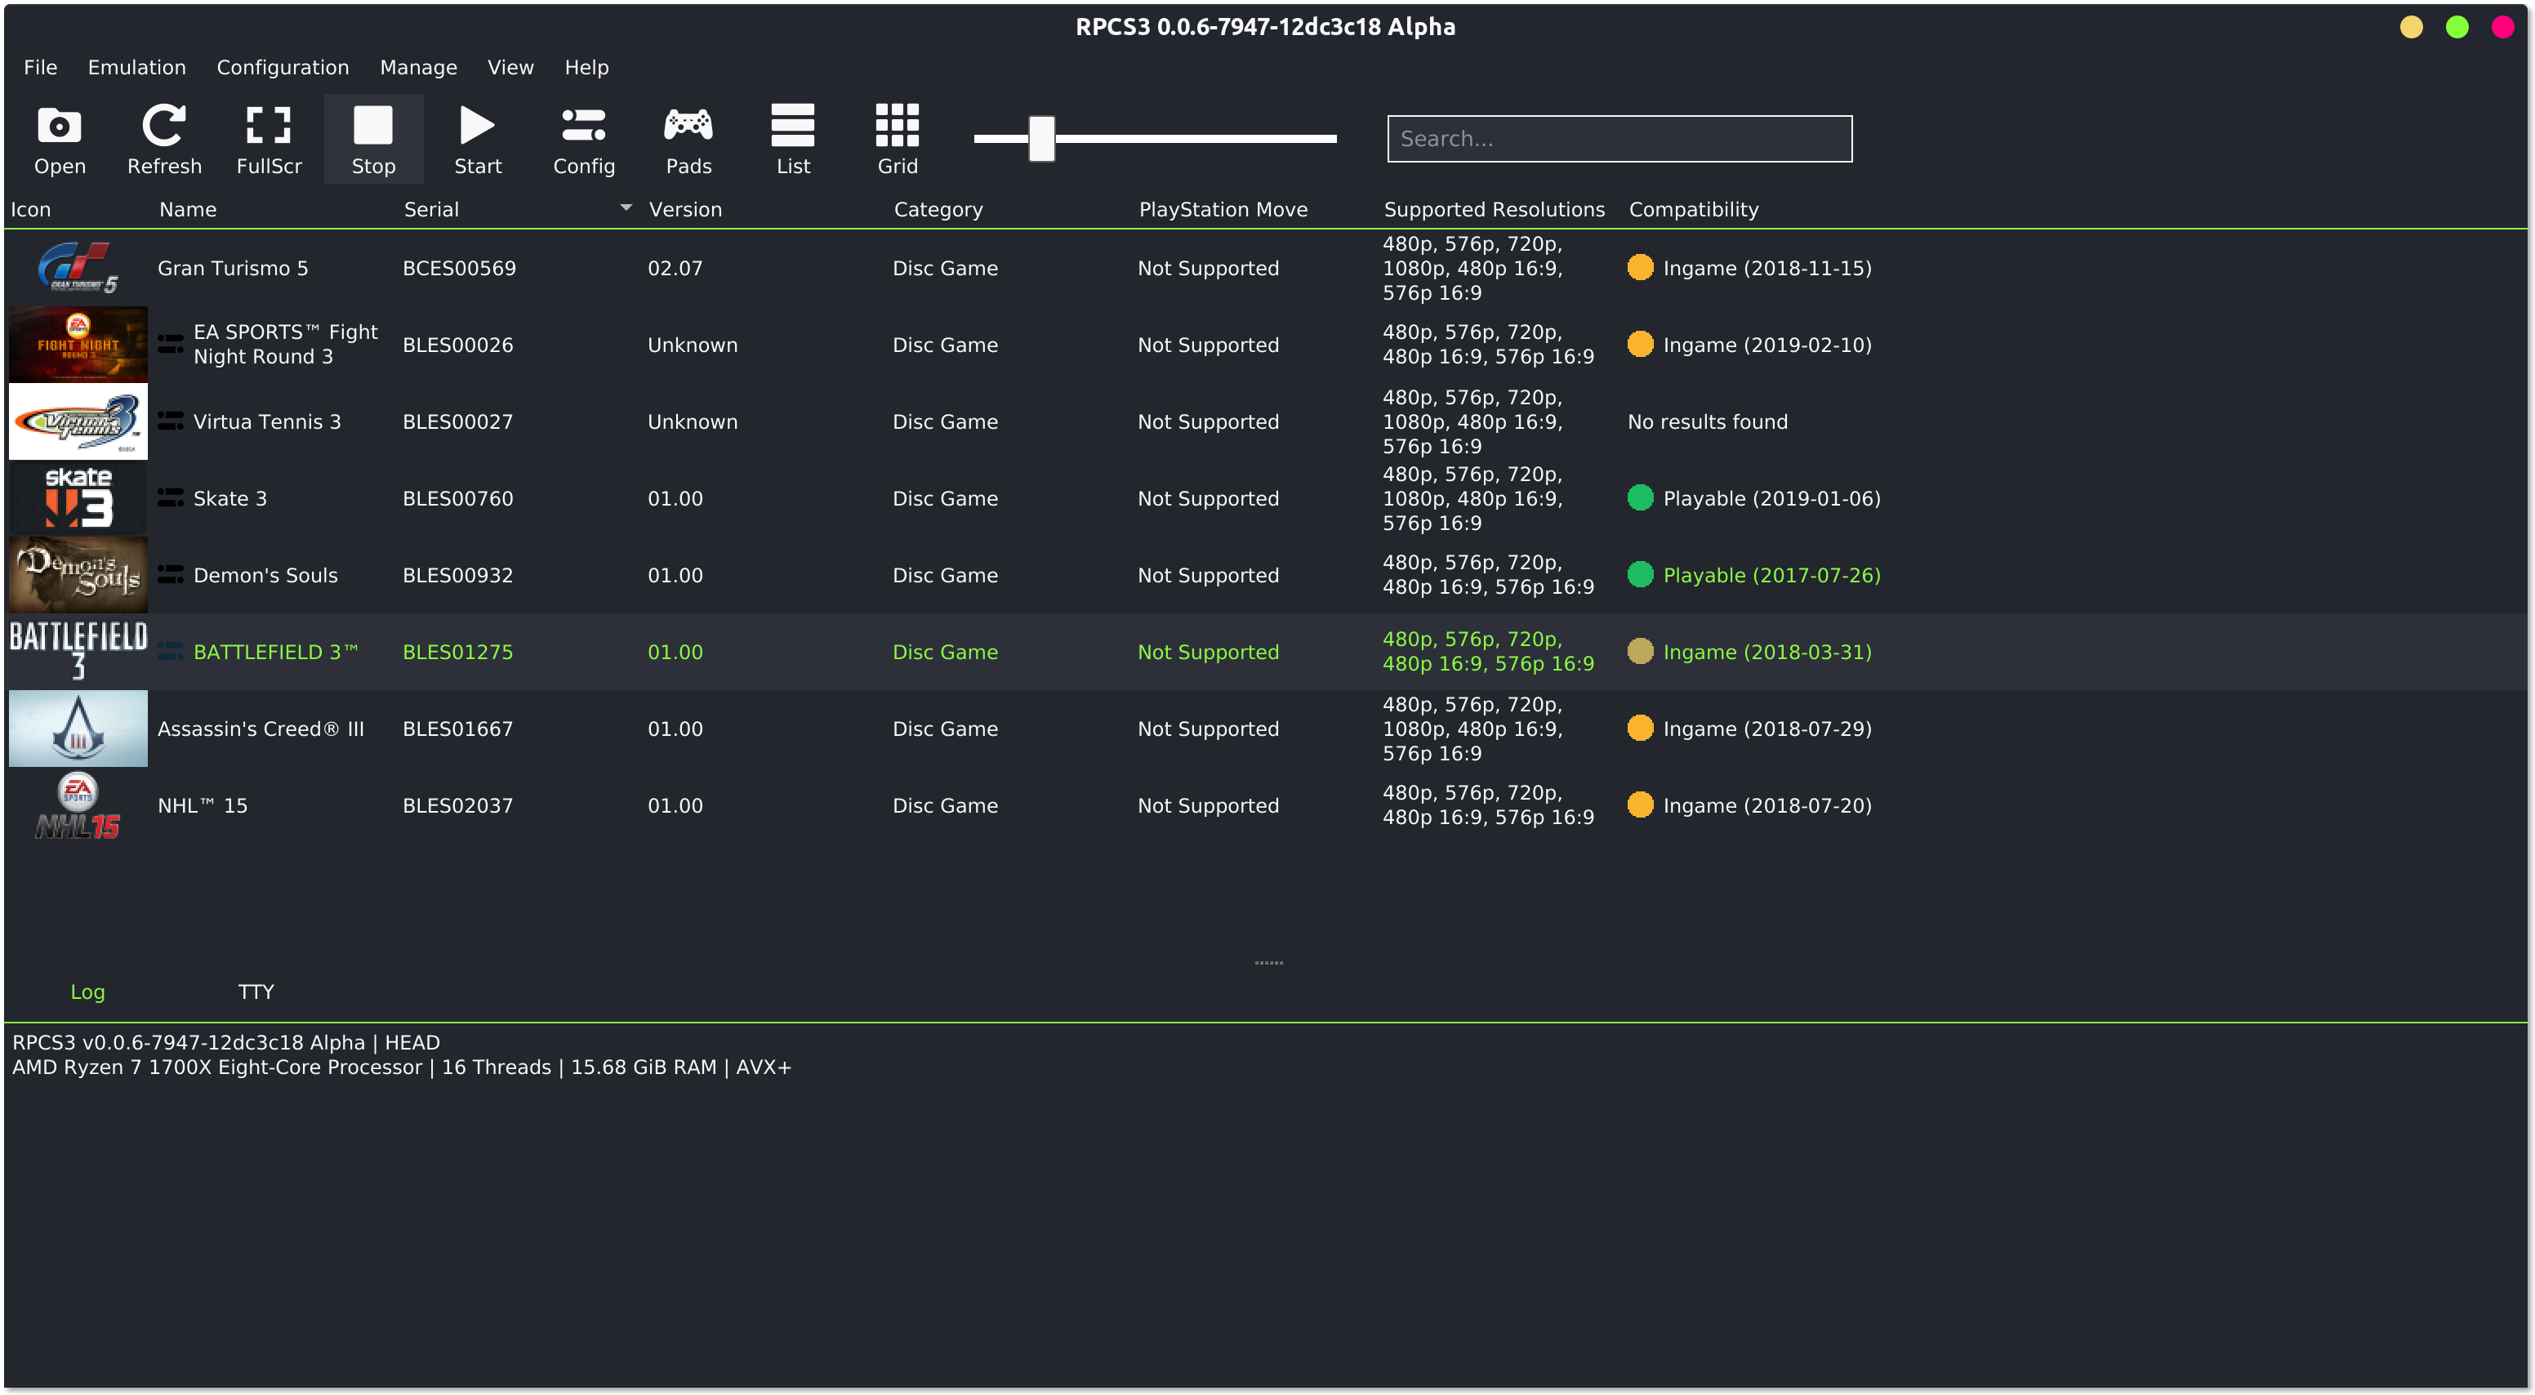
Task: Switch to Grid view
Action: pos(897,139)
